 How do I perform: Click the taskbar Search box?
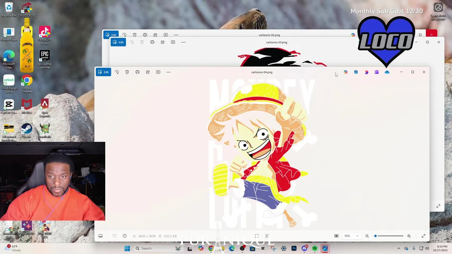click(x=159, y=248)
